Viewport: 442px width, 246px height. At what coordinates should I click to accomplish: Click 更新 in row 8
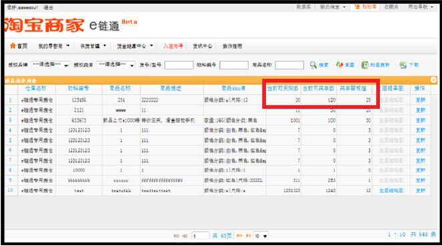point(420,170)
